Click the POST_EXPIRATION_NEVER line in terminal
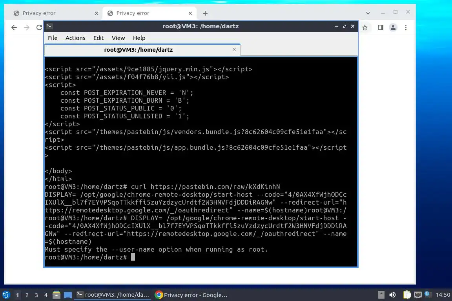This screenshot has height=301, width=452. click(127, 93)
